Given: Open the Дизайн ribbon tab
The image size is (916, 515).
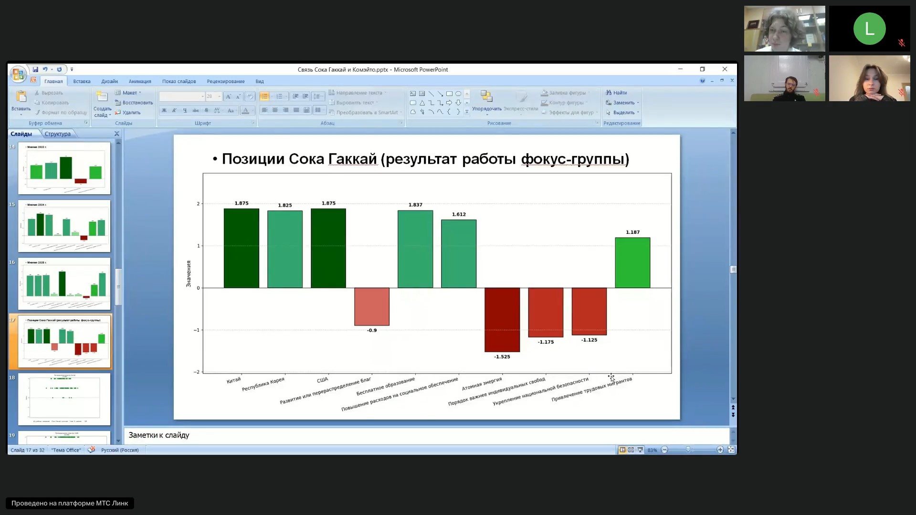Looking at the screenshot, I should pos(109,82).
